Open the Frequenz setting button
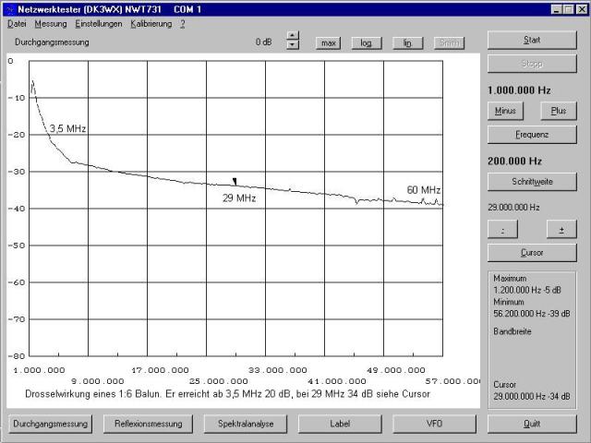This screenshot has height=443, width=591. tap(532, 135)
